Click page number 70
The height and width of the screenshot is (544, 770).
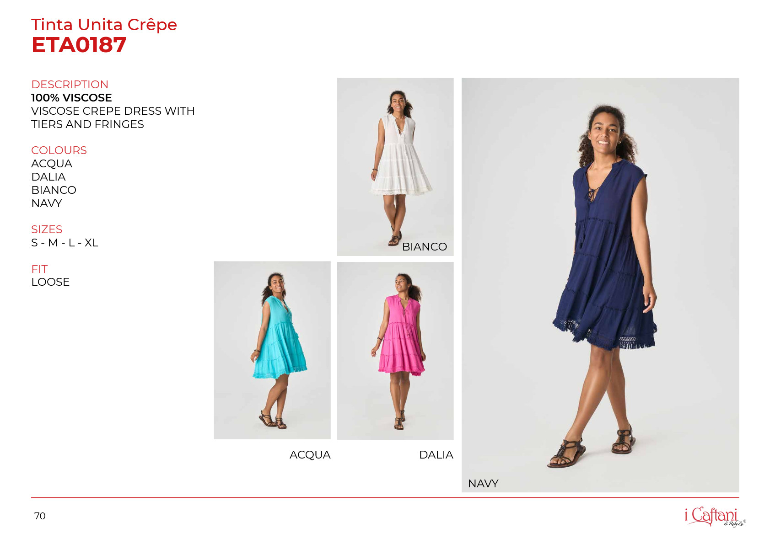click(x=40, y=516)
